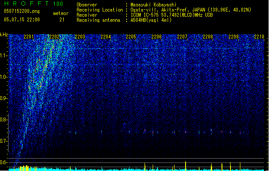Click the meteor count value 21
269x171 pixels.
62,20
